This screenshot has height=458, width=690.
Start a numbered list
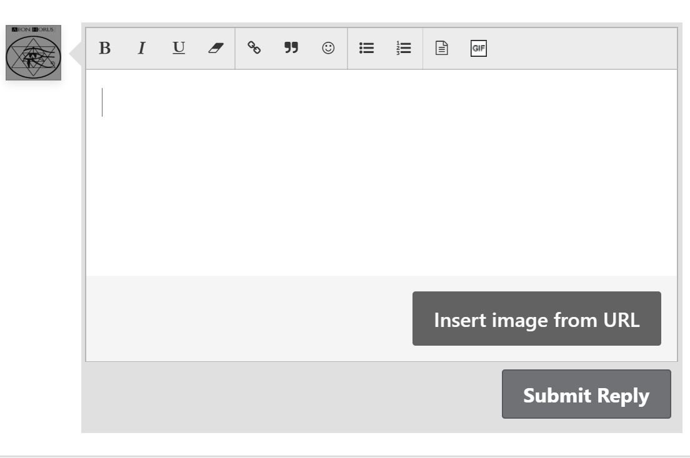404,48
